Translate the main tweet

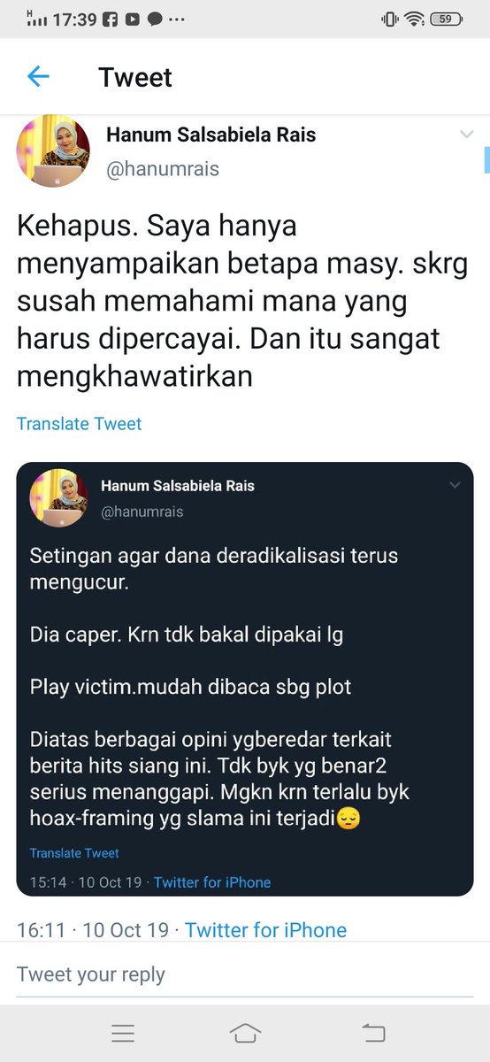80,424
